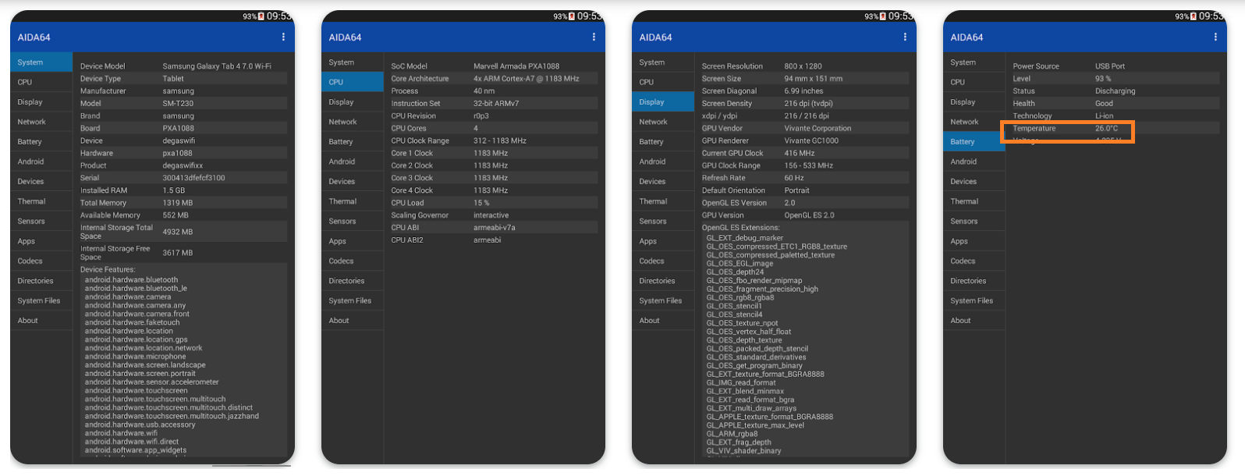
Task: Select the 'android.hardware.bluetooth_le' feature line
Action: 136,289
